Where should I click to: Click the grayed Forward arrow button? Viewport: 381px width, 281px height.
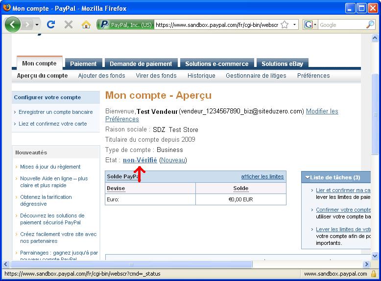(27, 24)
